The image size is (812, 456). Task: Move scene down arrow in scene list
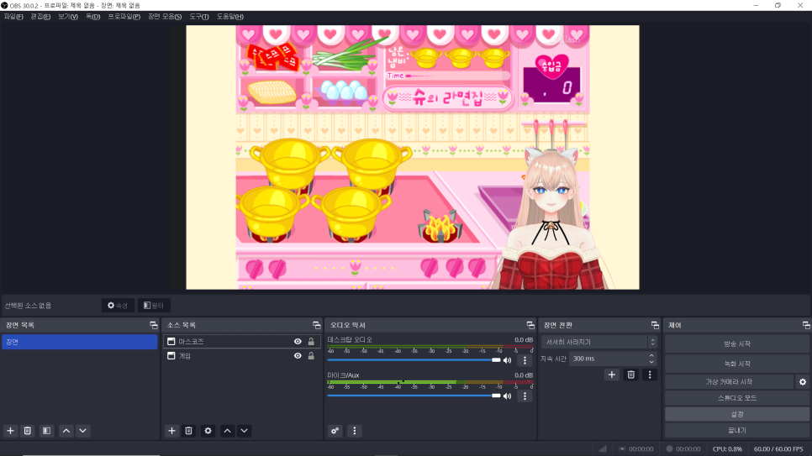(x=83, y=431)
